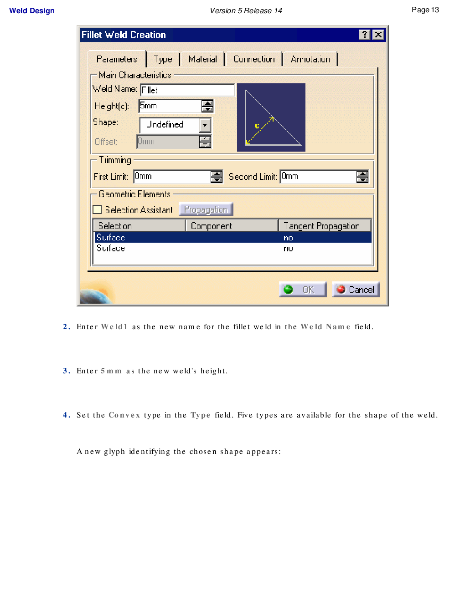Open the Annotation tab
This screenshot has width=465, height=601.
[x=310, y=59]
